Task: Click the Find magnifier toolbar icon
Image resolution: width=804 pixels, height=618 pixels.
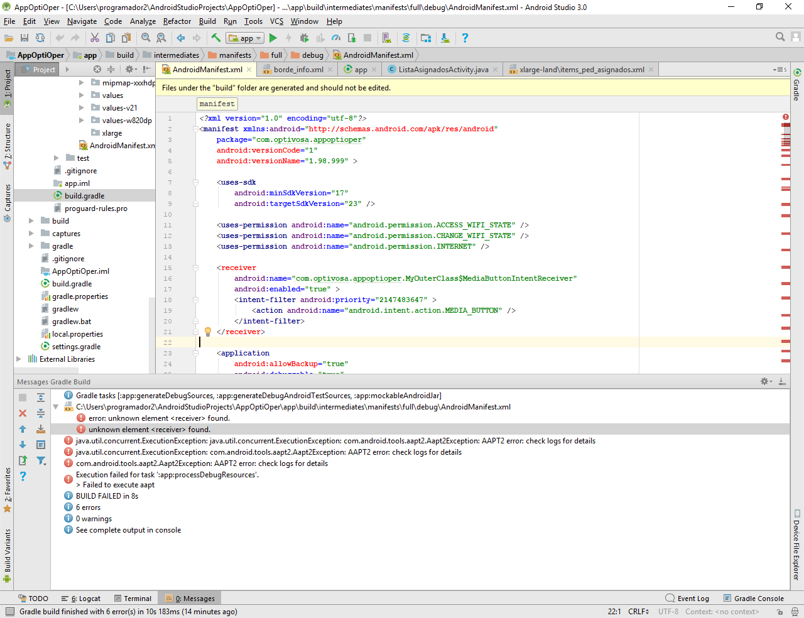Action: (x=146, y=38)
